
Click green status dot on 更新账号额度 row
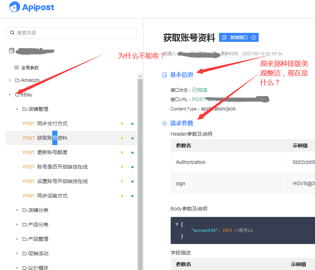(132, 153)
